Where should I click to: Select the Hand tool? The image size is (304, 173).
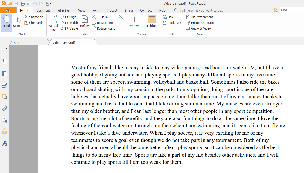pyautogui.click(x=6, y=22)
